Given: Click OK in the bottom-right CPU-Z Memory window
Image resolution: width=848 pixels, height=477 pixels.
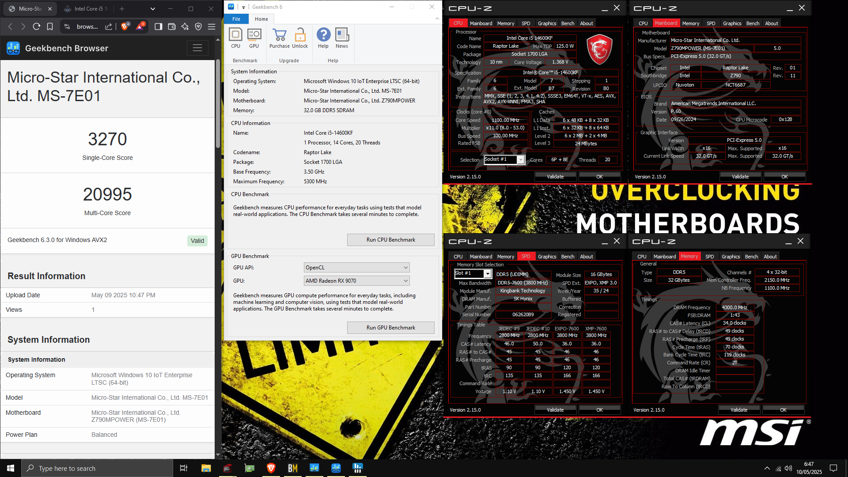Looking at the screenshot, I should [x=783, y=410].
